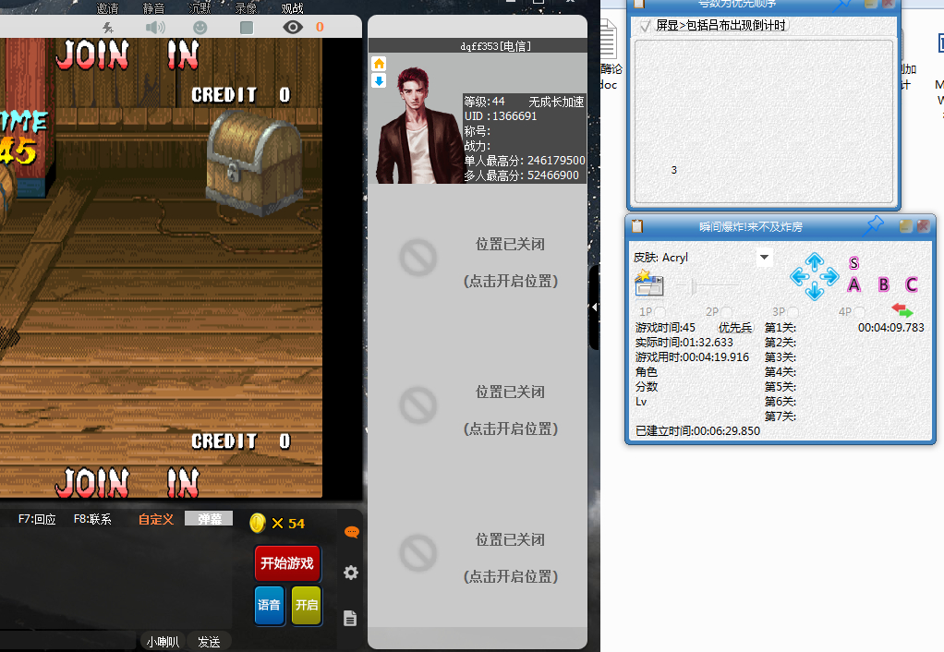Screen dimensions: 944x652
Task: Select the 2P radio button
Action: (x=727, y=312)
